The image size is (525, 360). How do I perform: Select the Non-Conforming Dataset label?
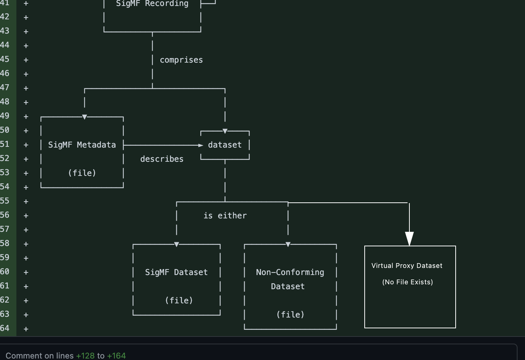pos(290,279)
